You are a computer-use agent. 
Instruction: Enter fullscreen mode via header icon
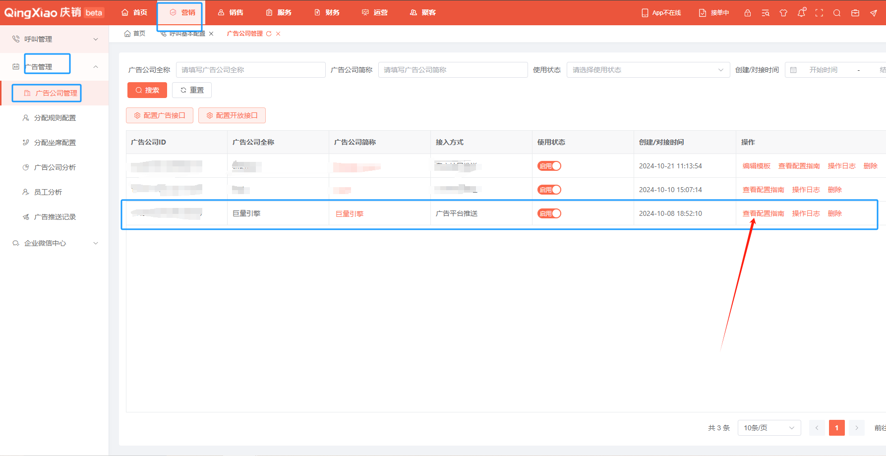[819, 13]
